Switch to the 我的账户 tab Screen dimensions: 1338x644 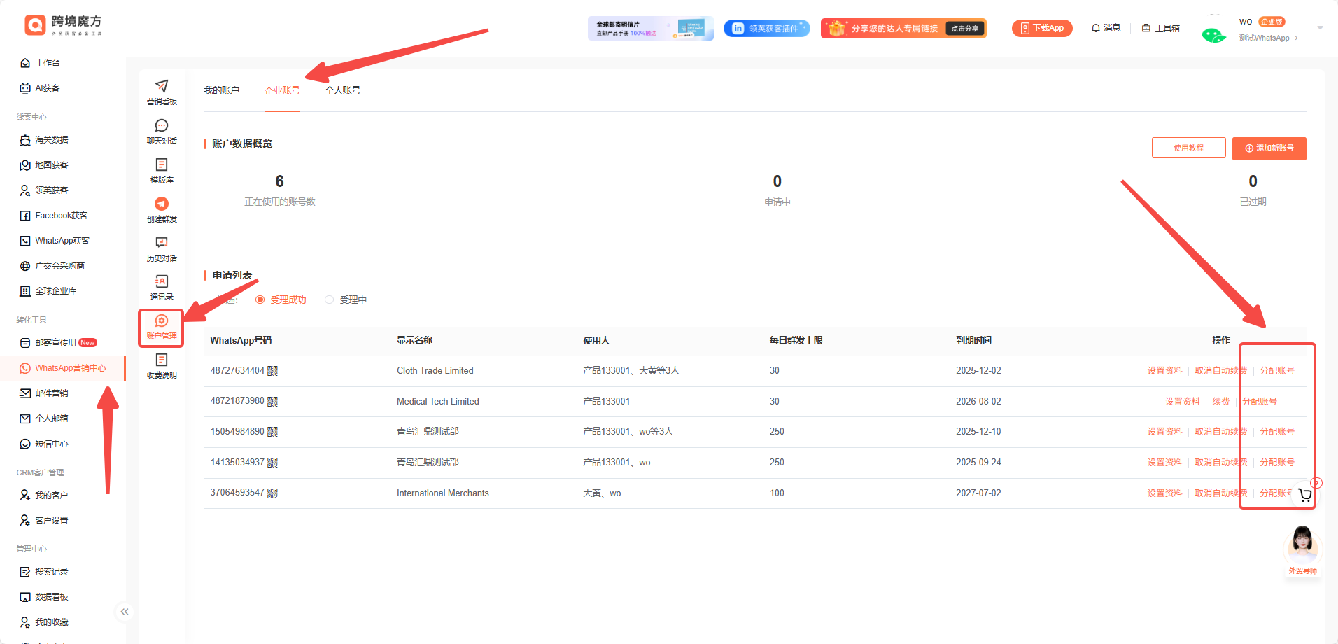(x=221, y=90)
